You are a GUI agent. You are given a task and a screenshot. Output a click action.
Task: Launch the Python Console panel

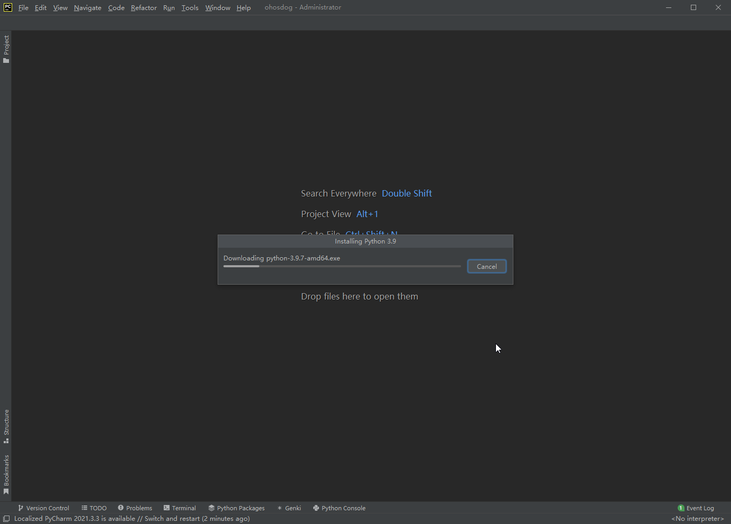click(339, 508)
